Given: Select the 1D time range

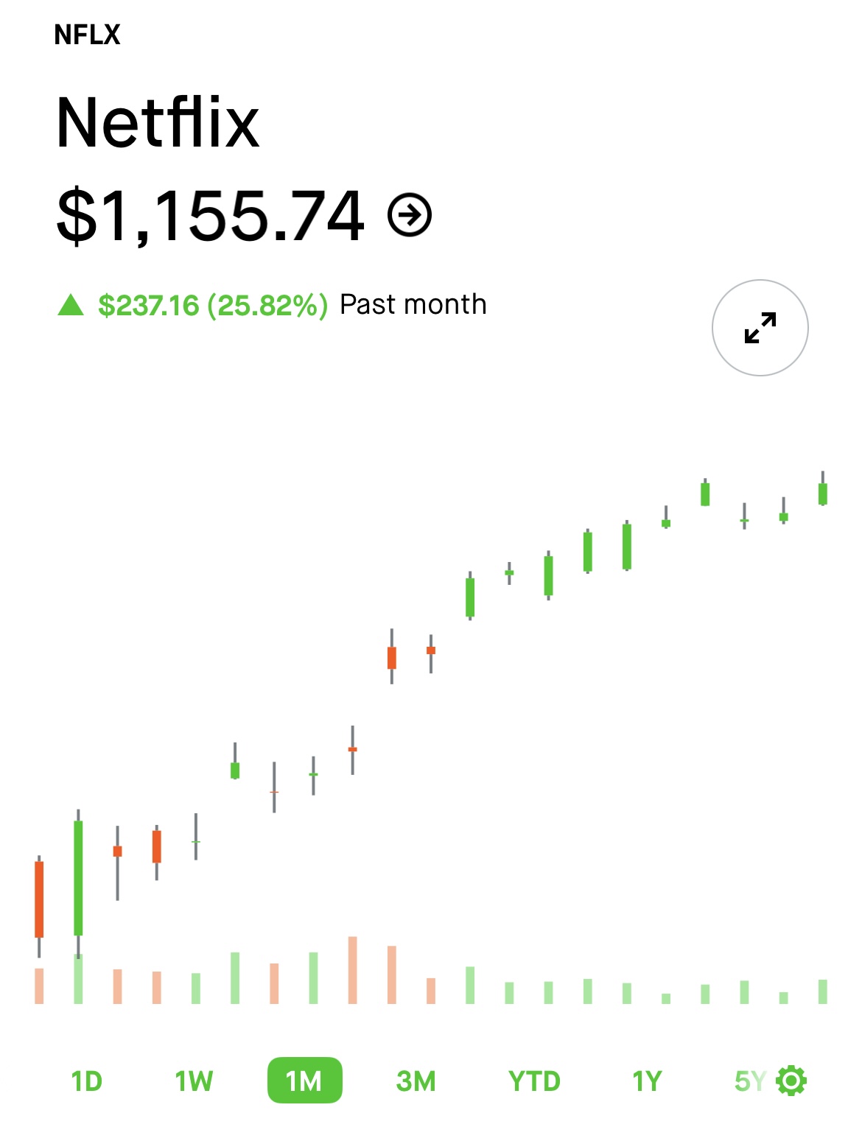Looking at the screenshot, I should coord(86,1081).
